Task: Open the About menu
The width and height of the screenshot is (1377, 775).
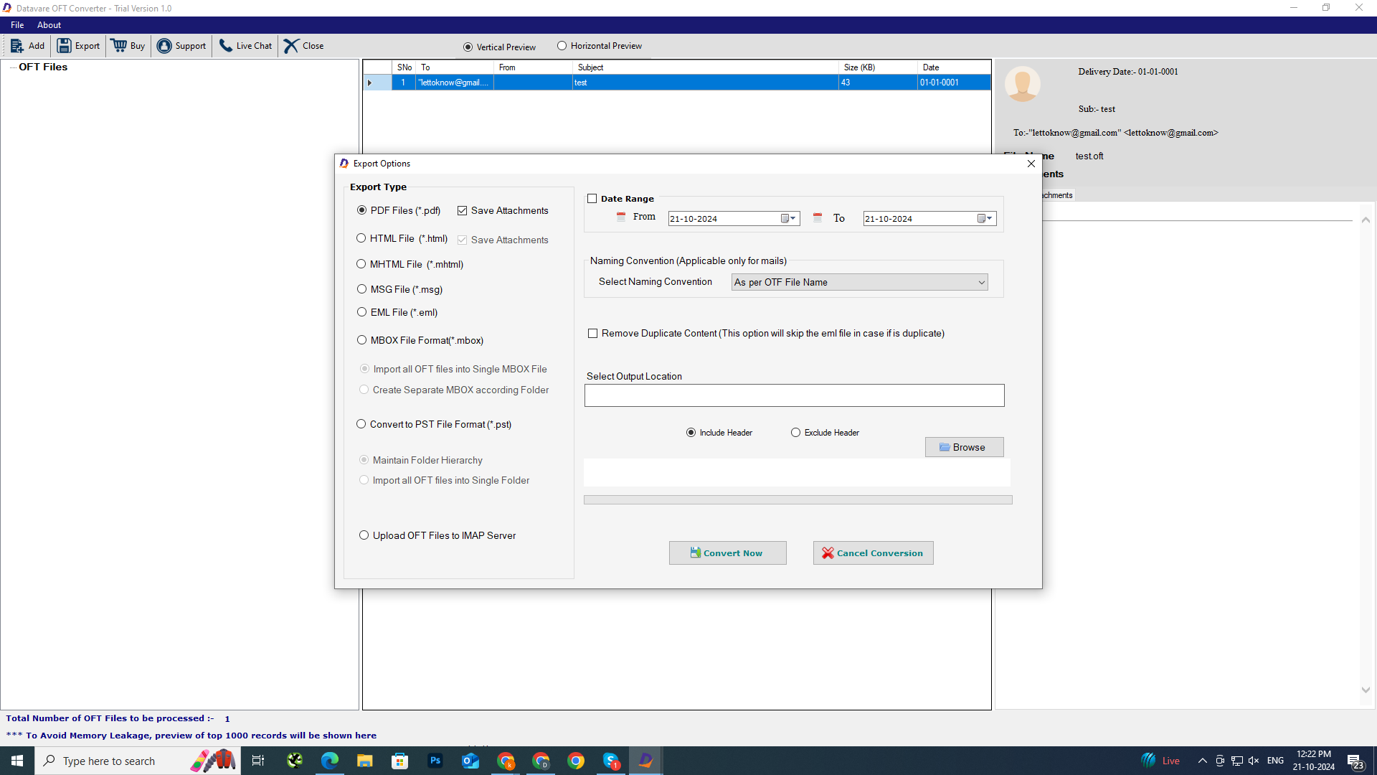Action: 49,25
